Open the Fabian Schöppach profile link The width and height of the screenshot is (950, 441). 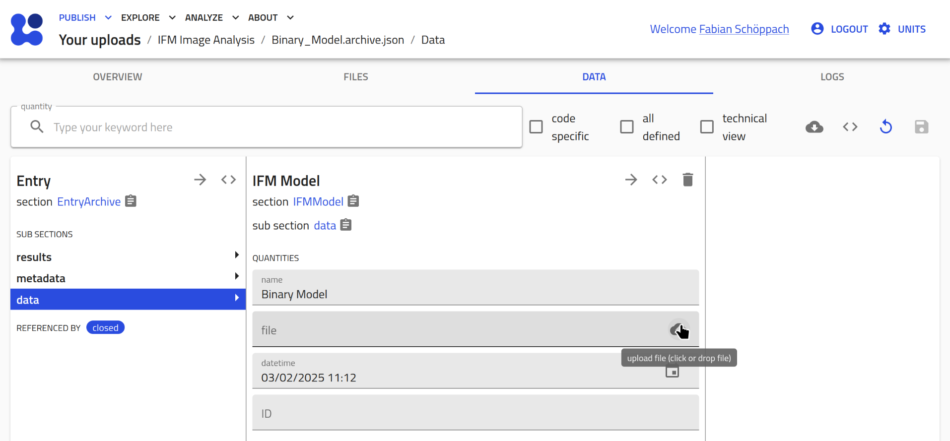coord(744,29)
